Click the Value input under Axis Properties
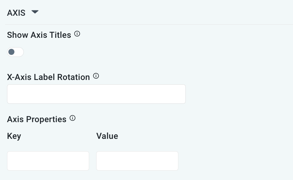The width and height of the screenshot is (293, 180). point(137,161)
